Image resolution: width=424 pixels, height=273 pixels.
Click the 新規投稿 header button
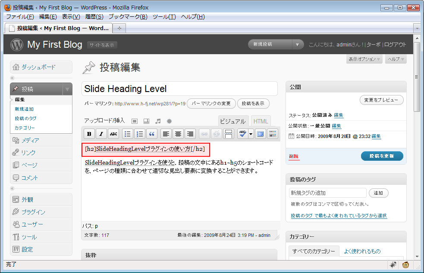point(270,44)
